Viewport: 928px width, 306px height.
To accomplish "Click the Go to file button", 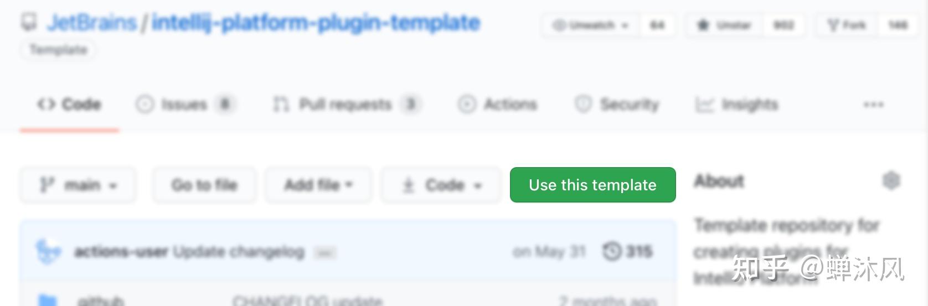I will pos(204,185).
